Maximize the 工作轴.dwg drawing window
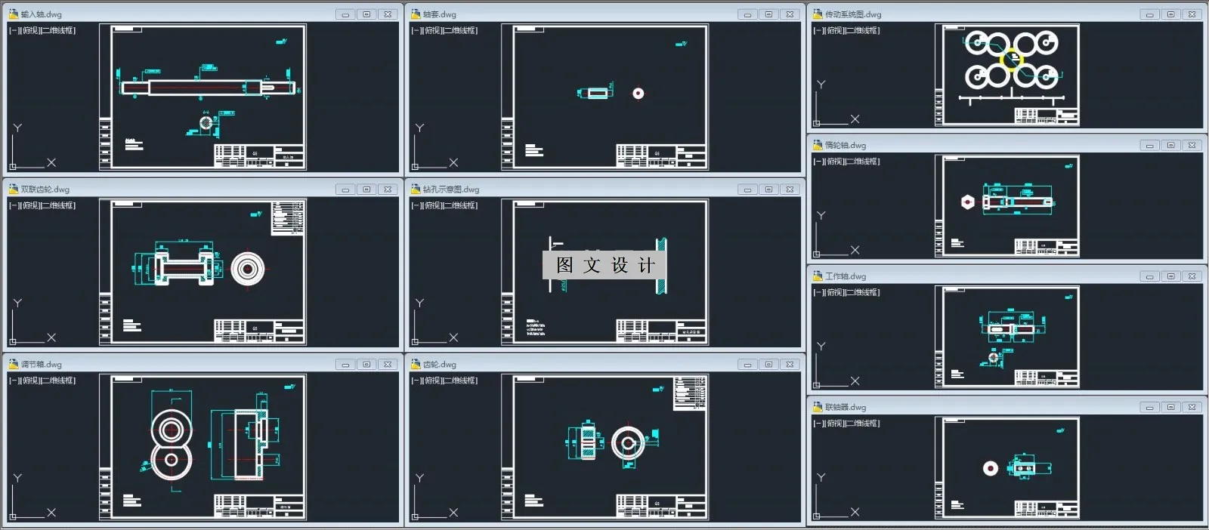 click(1170, 276)
